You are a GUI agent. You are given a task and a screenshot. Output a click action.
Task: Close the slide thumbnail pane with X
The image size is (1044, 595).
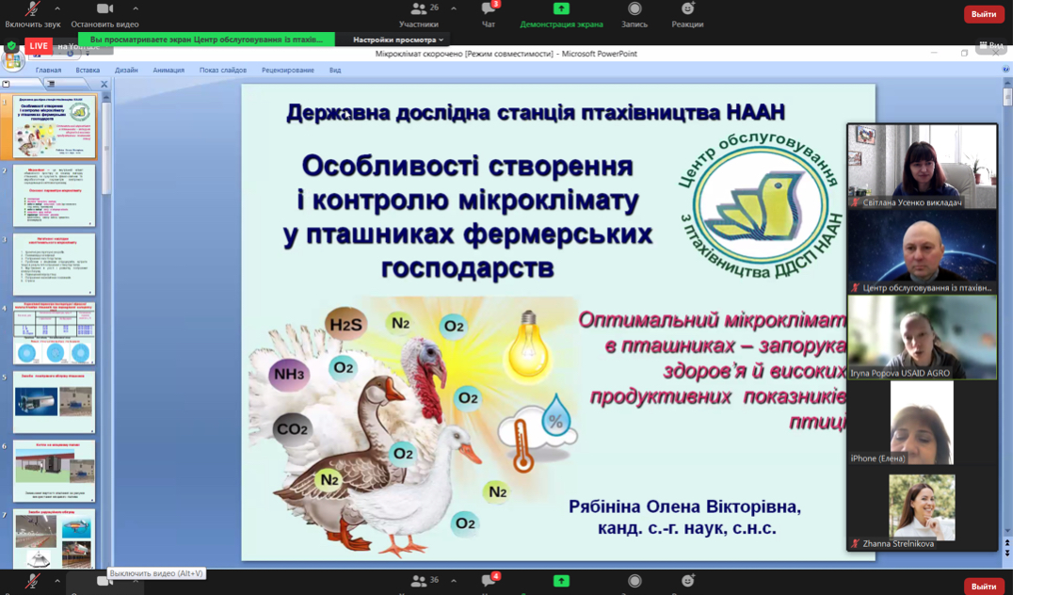(x=104, y=84)
